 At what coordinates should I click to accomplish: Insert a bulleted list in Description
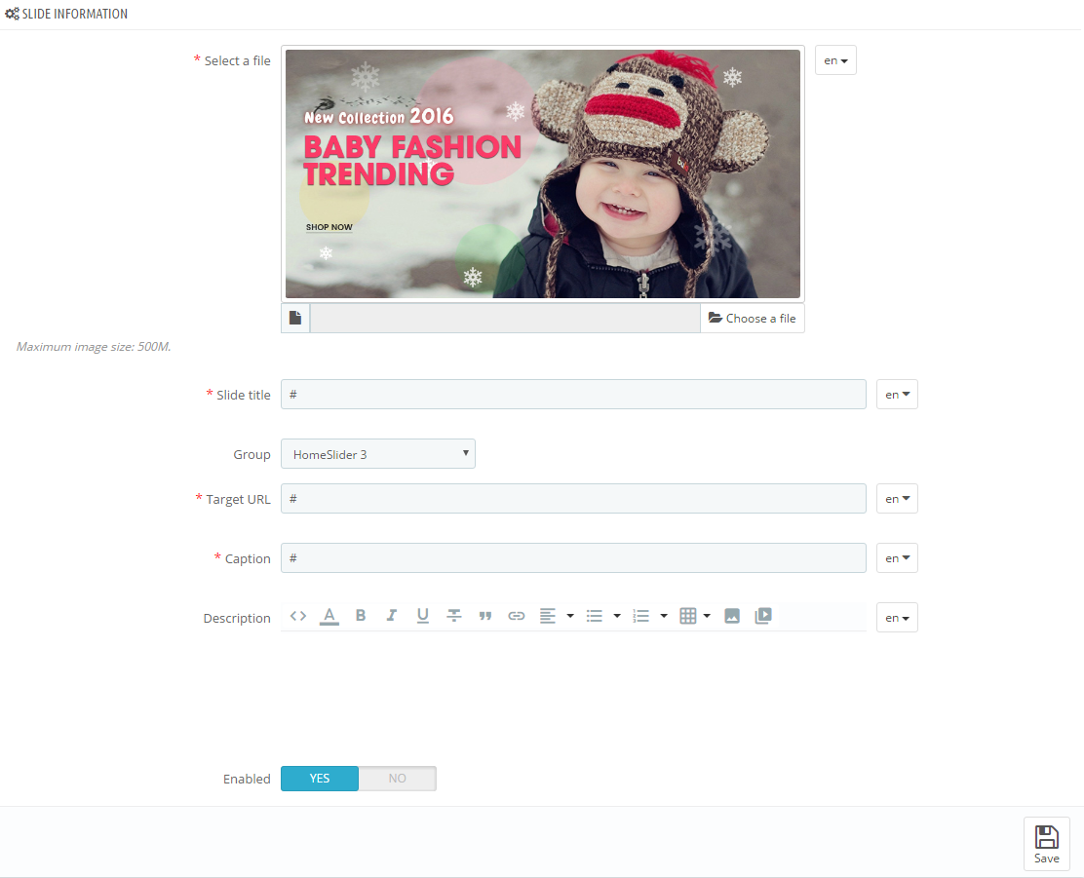(595, 616)
